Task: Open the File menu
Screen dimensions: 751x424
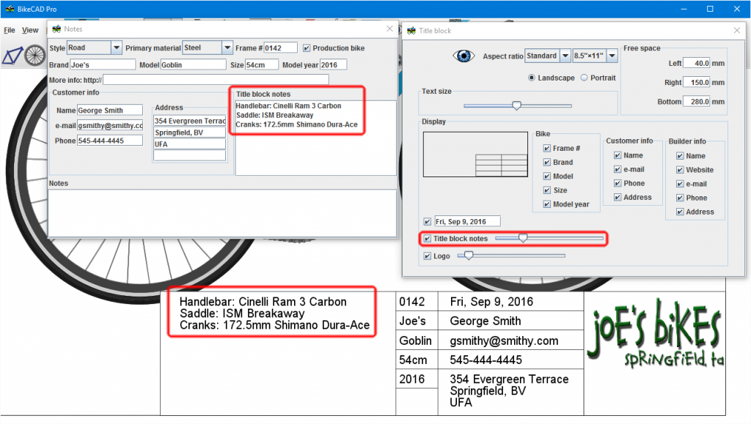Action: click(9, 30)
